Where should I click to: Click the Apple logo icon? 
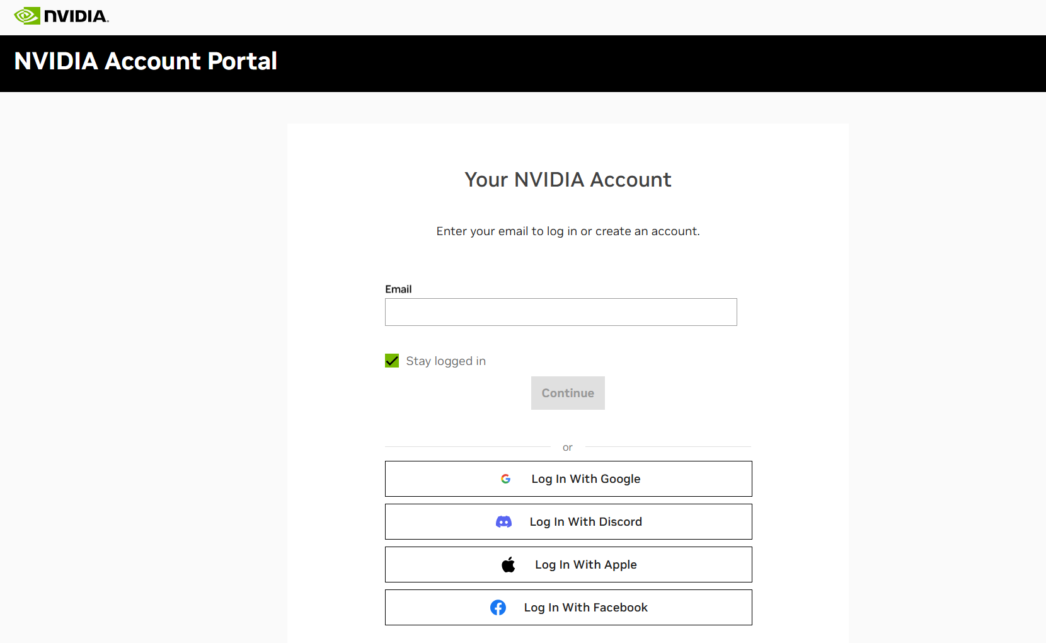tap(509, 564)
